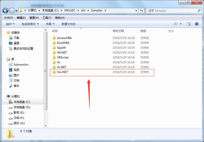Select the AccessVBA folder icon
Image resolution: width=204 pixels, height=142 pixels.
54,38
